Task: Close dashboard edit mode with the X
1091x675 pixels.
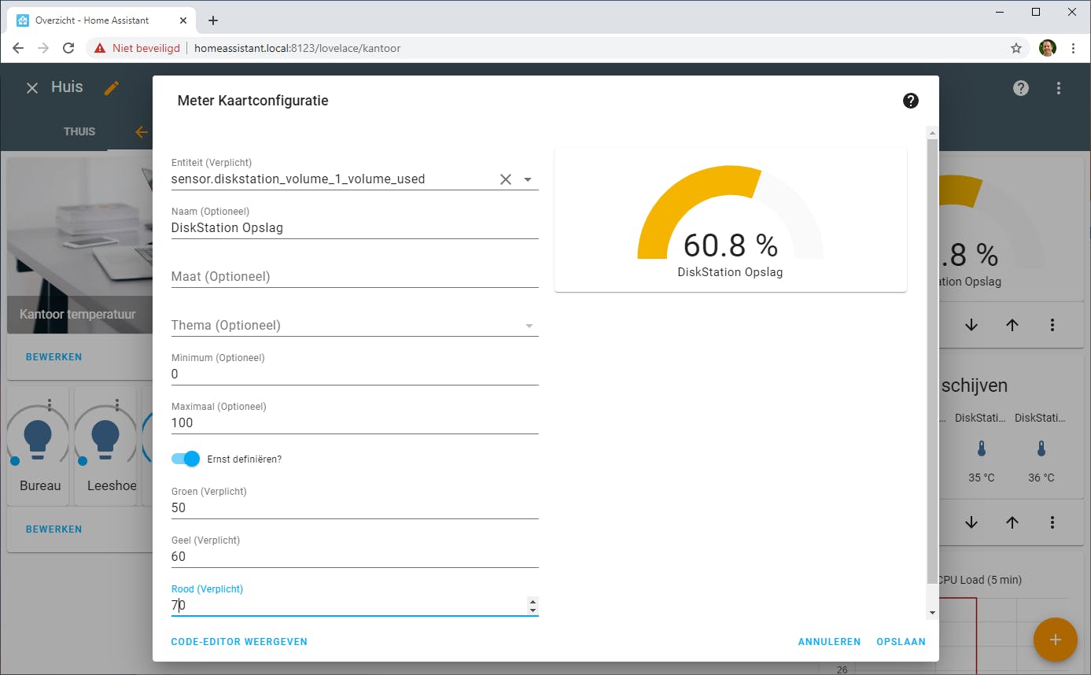Action: [32, 88]
